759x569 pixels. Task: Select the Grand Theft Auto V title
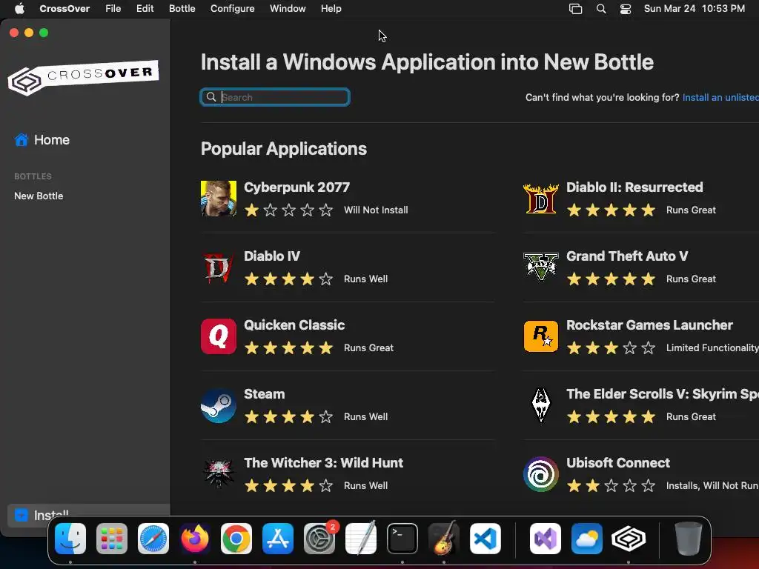pyautogui.click(x=627, y=256)
